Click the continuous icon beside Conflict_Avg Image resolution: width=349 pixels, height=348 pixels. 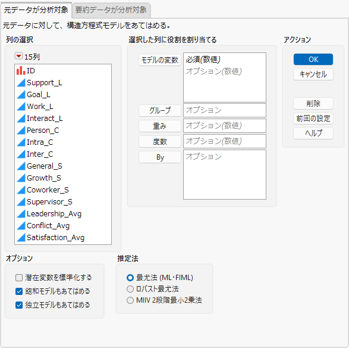(21, 226)
